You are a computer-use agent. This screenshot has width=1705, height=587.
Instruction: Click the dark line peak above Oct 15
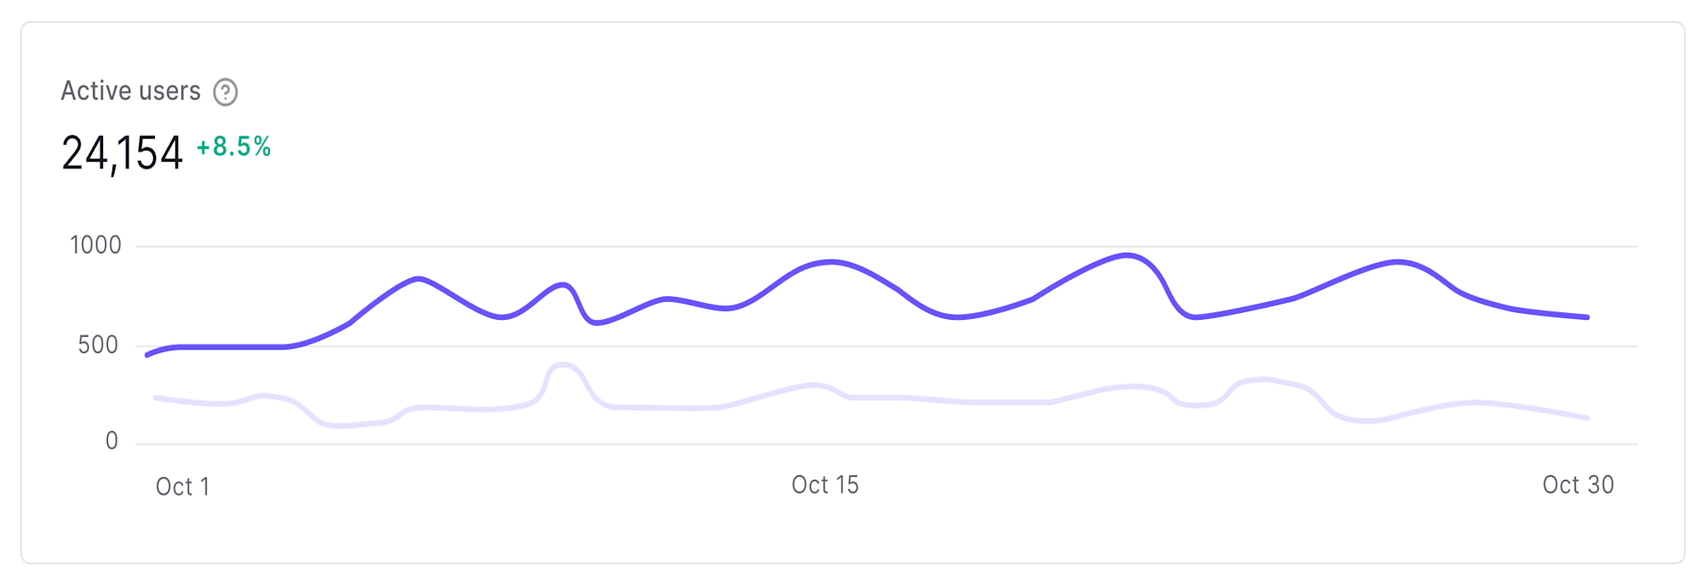(830, 262)
